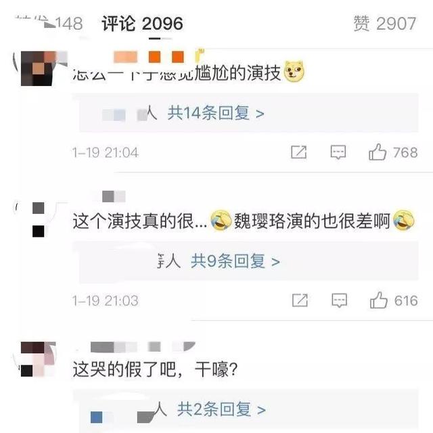Tap the crying-laughing emoji after 很差啊
Screen dimensions: 433x433
click(404, 220)
